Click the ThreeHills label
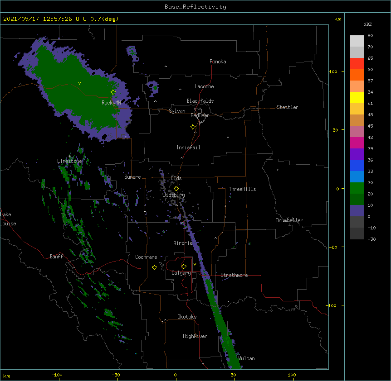 pyautogui.click(x=242, y=189)
